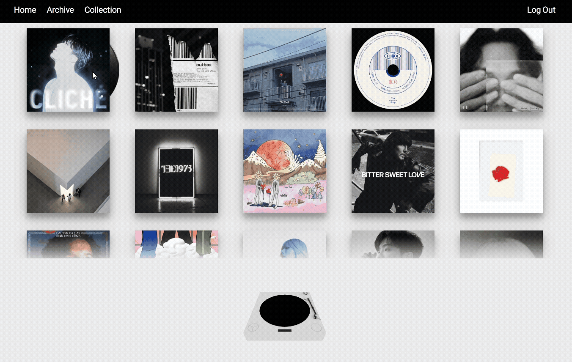Select the black-and-white man portrait album
This screenshot has width=572, height=362.
coord(393,244)
